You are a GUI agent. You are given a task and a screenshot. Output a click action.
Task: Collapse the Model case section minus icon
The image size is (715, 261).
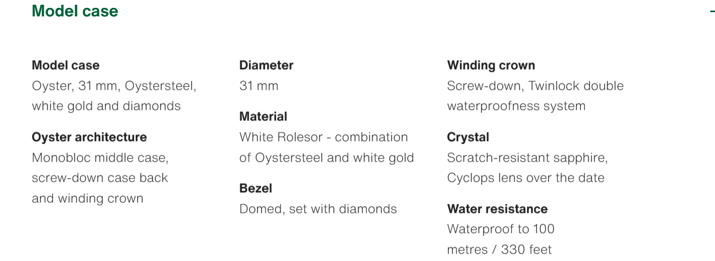[712, 11]
